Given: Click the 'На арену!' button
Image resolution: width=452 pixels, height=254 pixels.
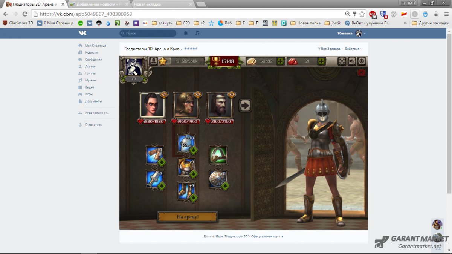Looking at the screenshot, I should [x=188, y=217].
